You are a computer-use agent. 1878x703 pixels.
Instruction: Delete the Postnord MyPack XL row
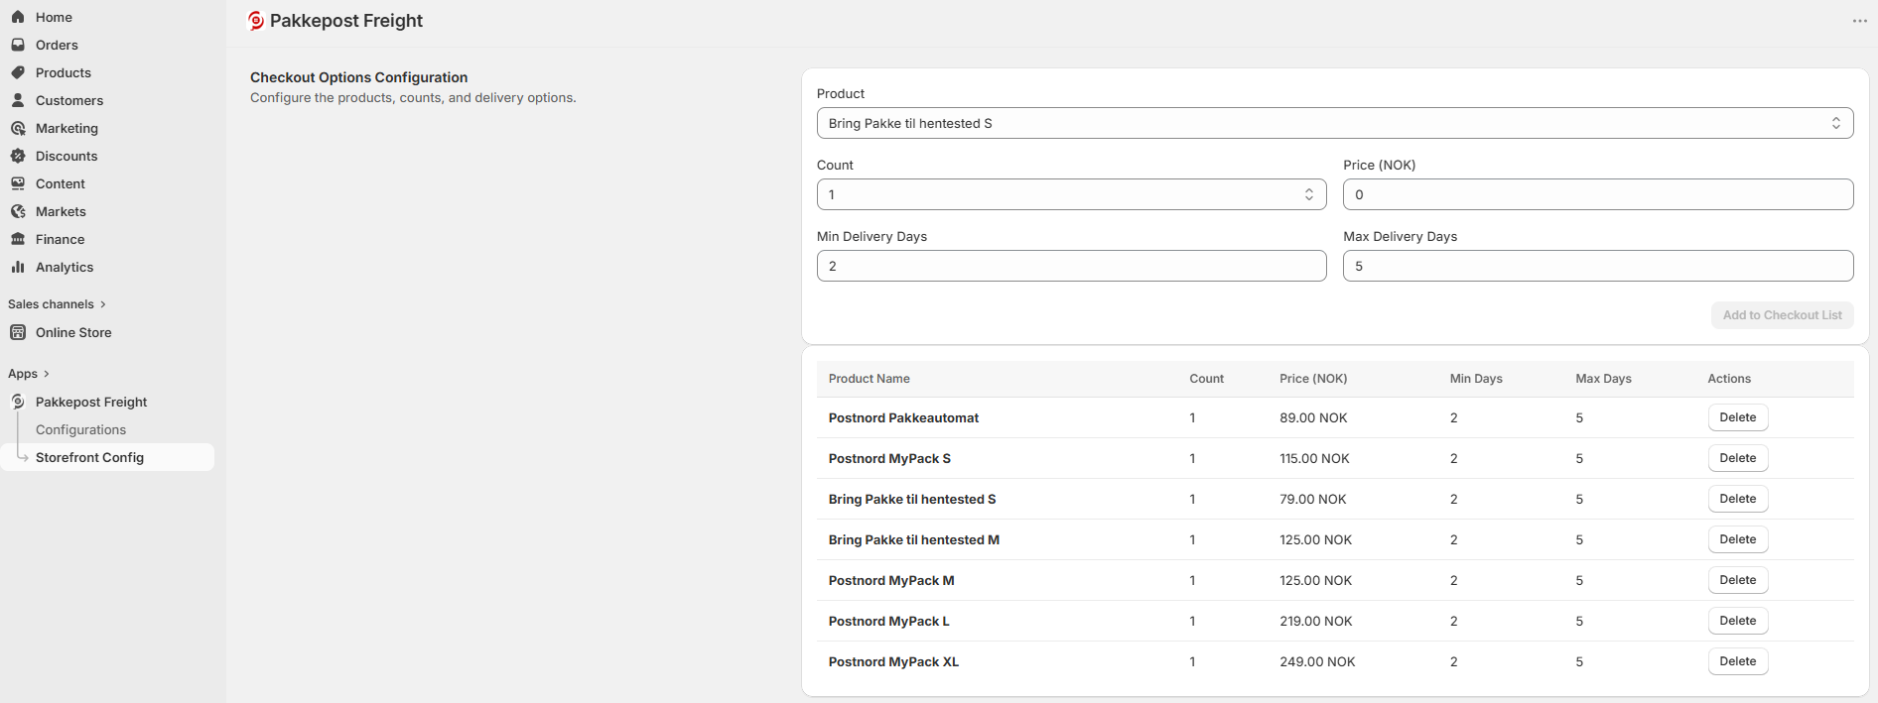[1737, 661]
